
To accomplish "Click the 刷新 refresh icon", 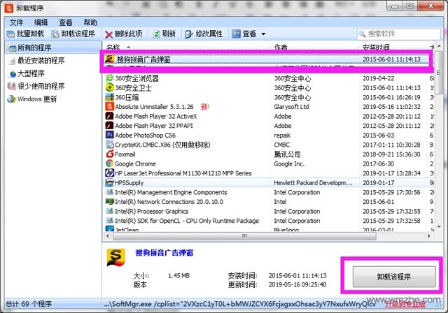I will click(156, 34).
